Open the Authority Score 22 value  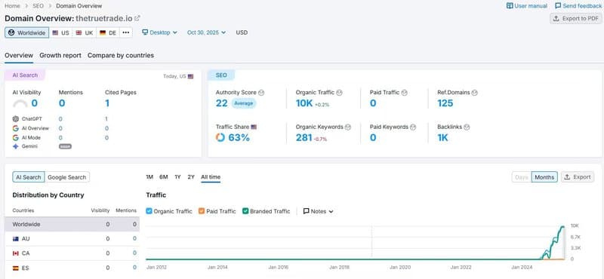221,103
